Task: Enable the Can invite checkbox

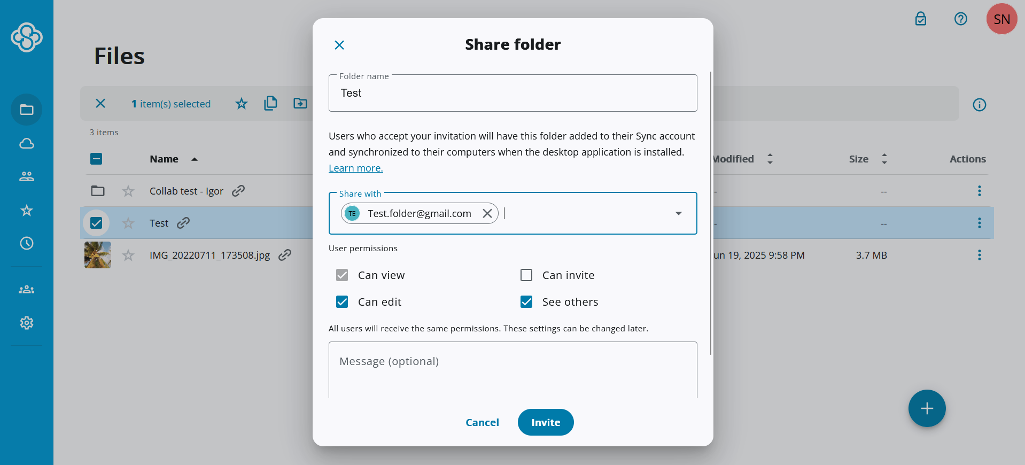Action: click(x=526, y=275)
